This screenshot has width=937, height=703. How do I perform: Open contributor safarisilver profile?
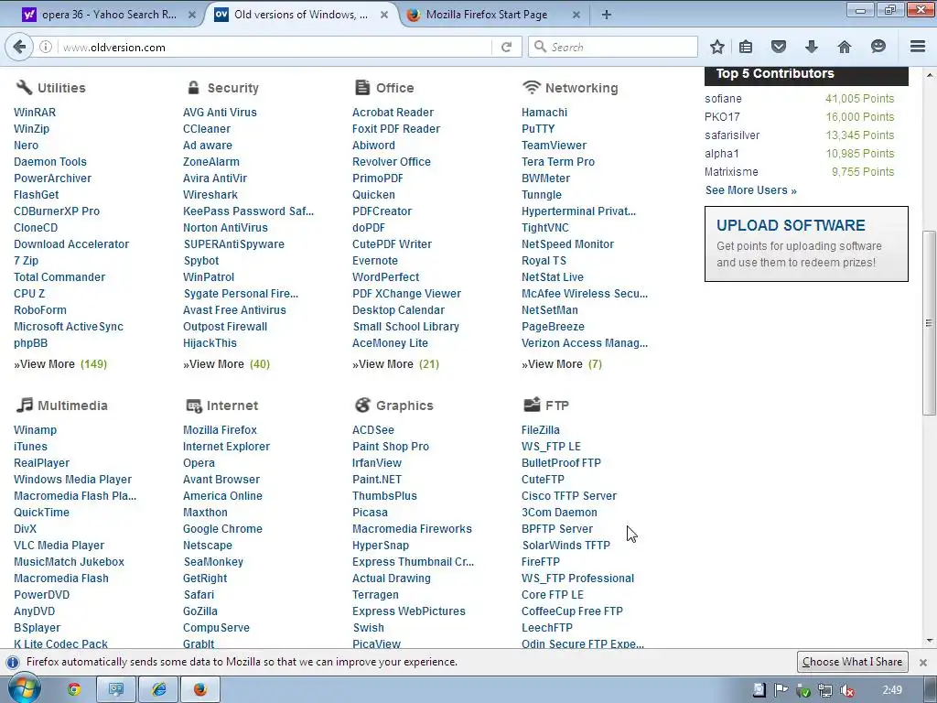click(x=732, y=135)
